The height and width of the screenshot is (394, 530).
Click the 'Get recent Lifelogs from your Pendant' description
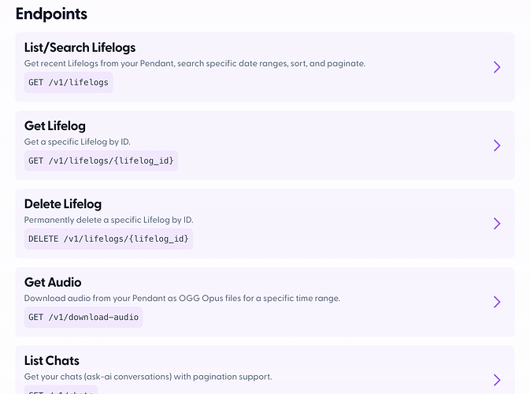(x=195, y=63)
